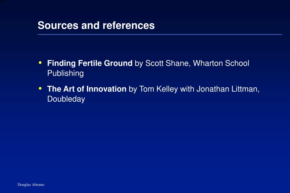290x193 pixels.
Task: Click the word 'Fertile' in the first bullet
Action: pyautogui.click(x=90, y=63)
